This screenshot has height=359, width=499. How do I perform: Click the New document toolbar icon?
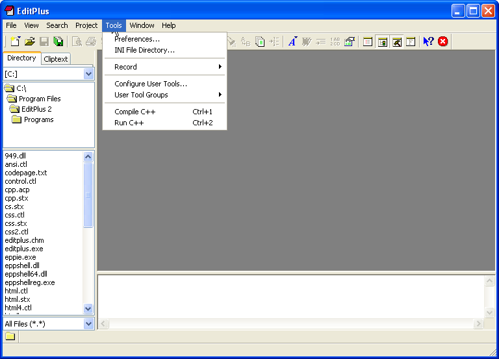click(15, 42)
